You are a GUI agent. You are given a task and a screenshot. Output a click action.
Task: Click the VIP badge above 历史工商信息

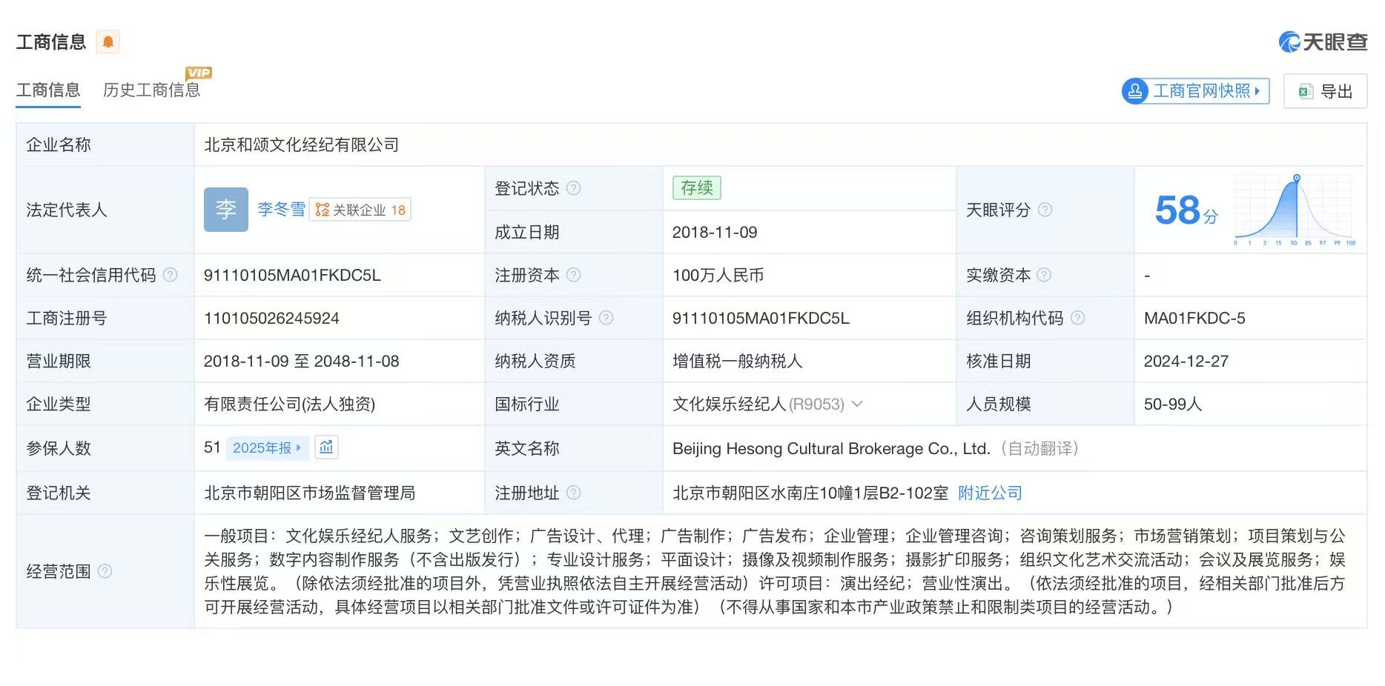(199, 73)
